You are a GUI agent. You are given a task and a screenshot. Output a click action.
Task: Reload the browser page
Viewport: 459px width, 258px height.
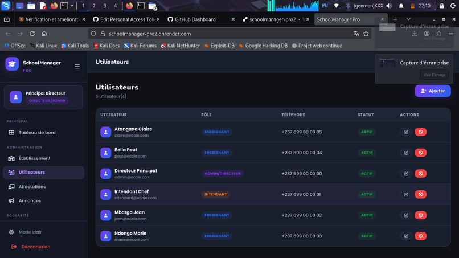pos(32,34)
